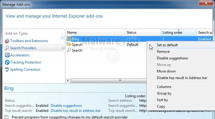Open the 'Sort by' submenu entry
The width and height of the screenshot is (215, 119).
(x=162, y=100)
